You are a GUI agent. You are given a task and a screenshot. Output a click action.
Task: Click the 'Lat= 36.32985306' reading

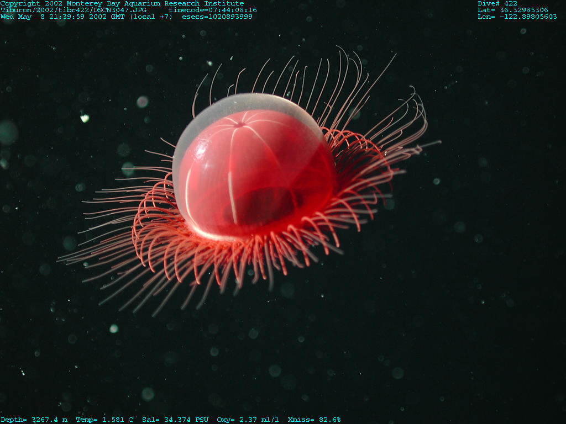(513, 10)
